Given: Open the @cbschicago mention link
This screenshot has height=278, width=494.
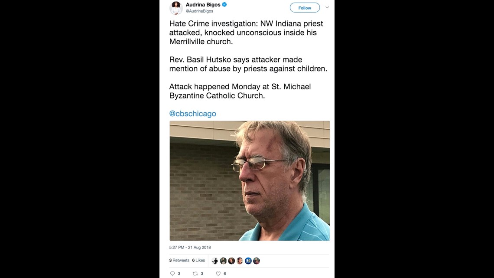Looking at the screenshot, I should click(x=192, y=114).
